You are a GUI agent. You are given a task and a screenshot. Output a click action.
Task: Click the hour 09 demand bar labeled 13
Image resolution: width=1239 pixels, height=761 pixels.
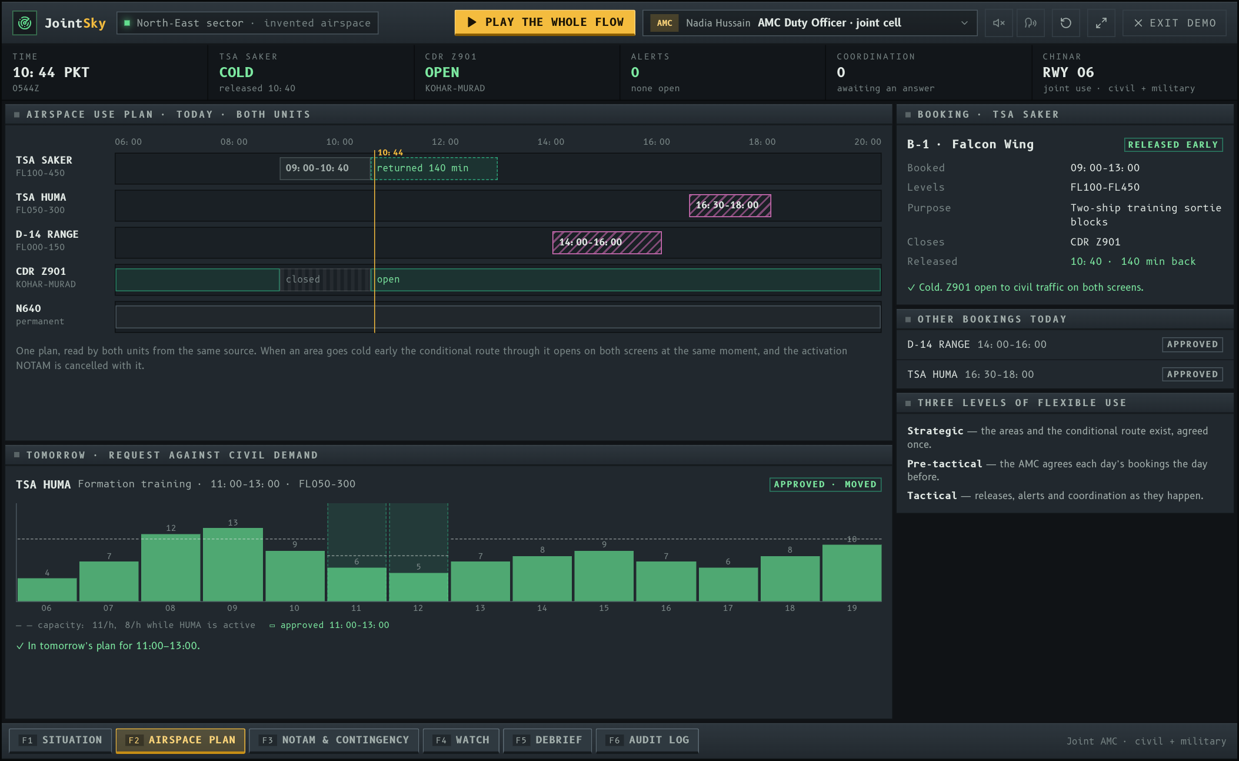[232, 564]
